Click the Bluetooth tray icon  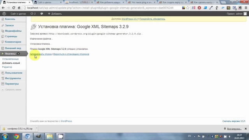tap(212, 136)
